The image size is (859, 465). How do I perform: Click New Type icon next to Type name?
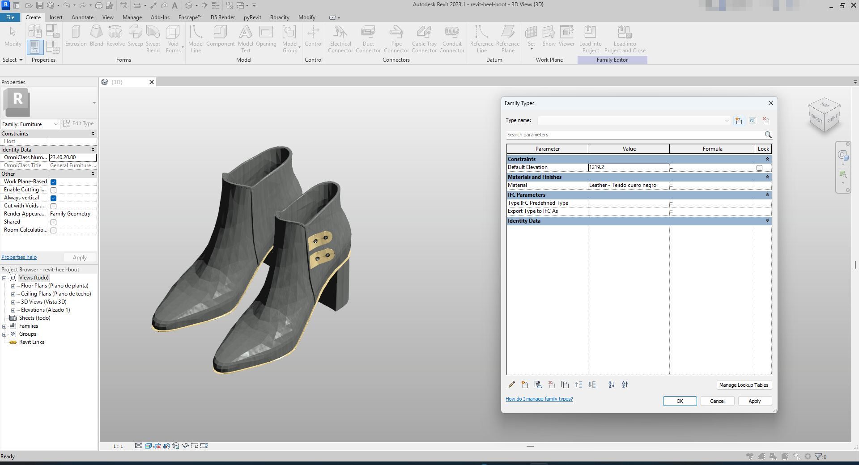point(739,121)
